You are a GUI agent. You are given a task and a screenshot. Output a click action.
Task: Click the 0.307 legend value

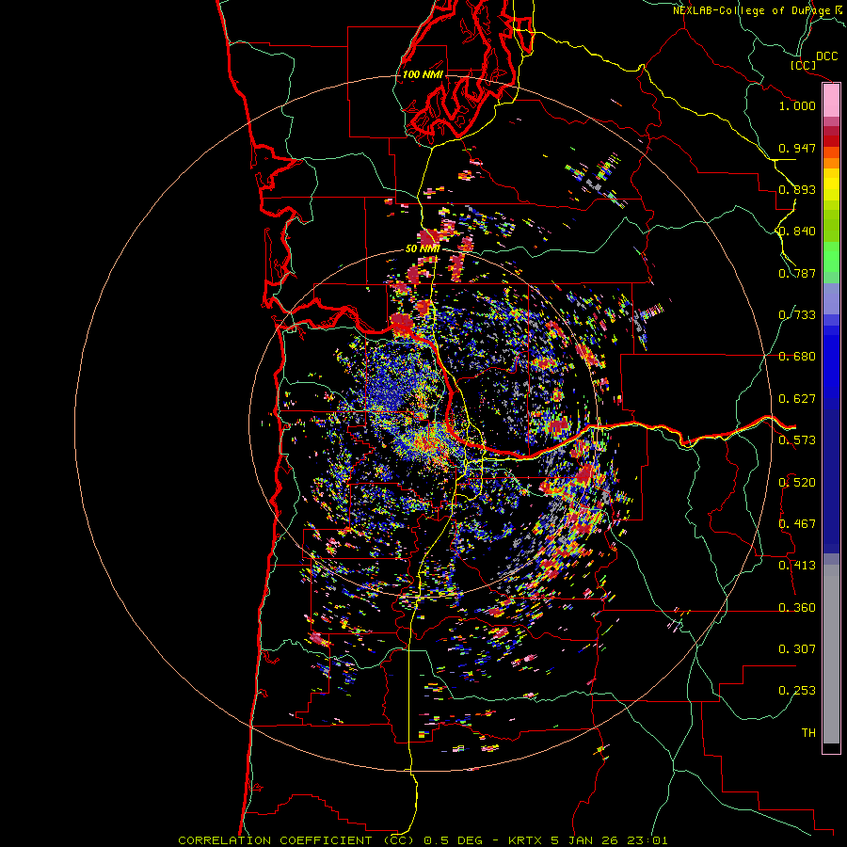coord(797,649)
